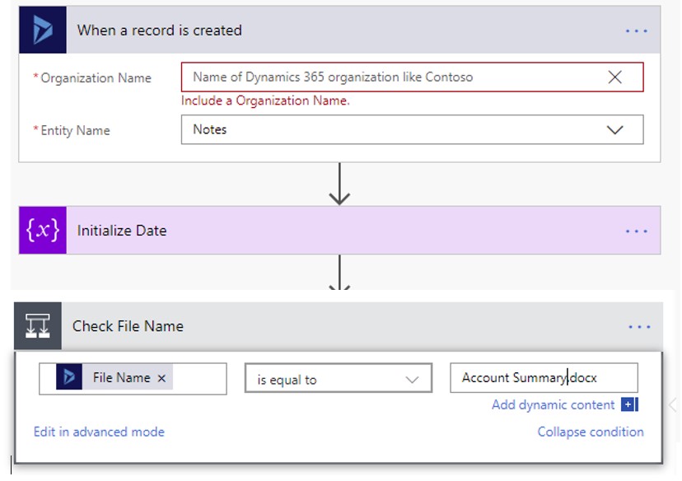The width and height of the screenshot is (682, 481).
Task: Click the Organization Name field label
Action: 96,78
